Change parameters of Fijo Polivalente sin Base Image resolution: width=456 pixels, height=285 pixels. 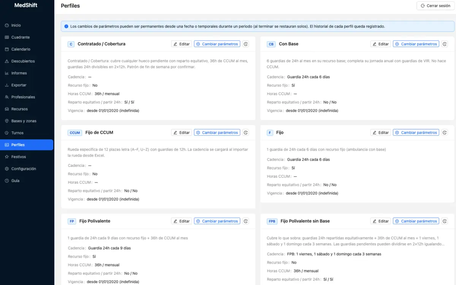tap(416, 221)
